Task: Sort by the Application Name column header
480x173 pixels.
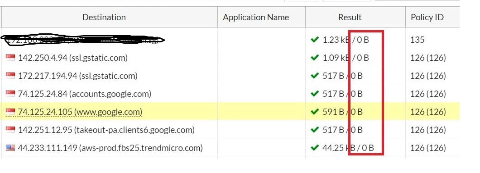Action: click(x=256, y=17)
